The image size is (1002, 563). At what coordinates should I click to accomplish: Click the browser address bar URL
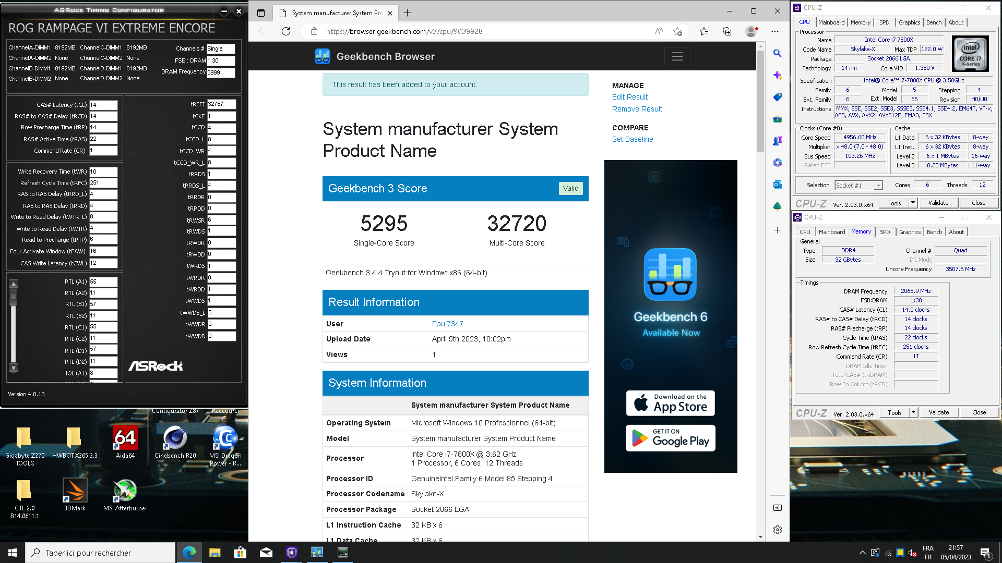(404, 31)
